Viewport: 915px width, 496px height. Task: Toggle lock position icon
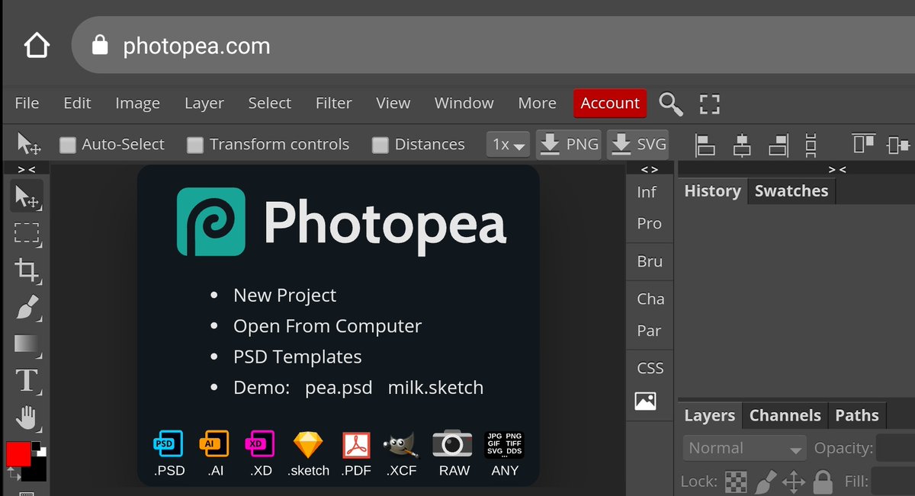[794, 482]
